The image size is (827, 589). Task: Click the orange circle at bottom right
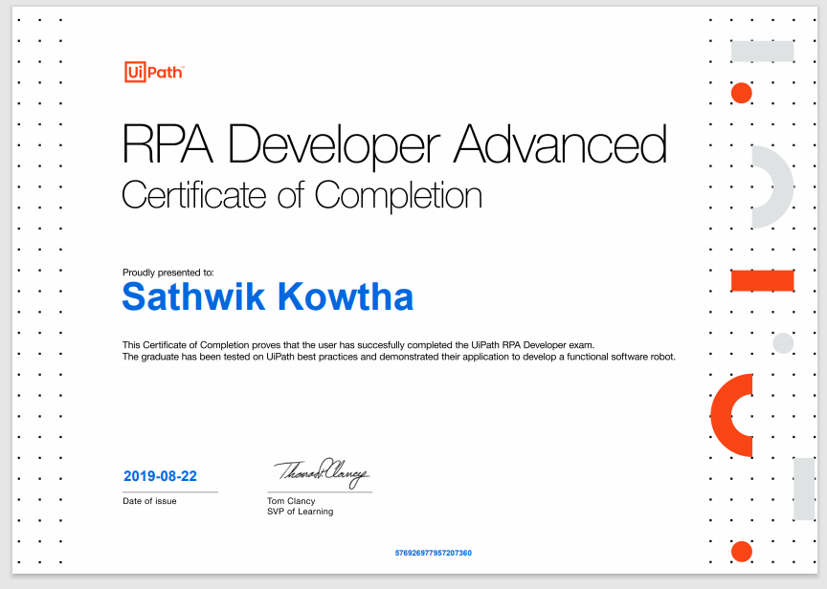coord(741,551)
